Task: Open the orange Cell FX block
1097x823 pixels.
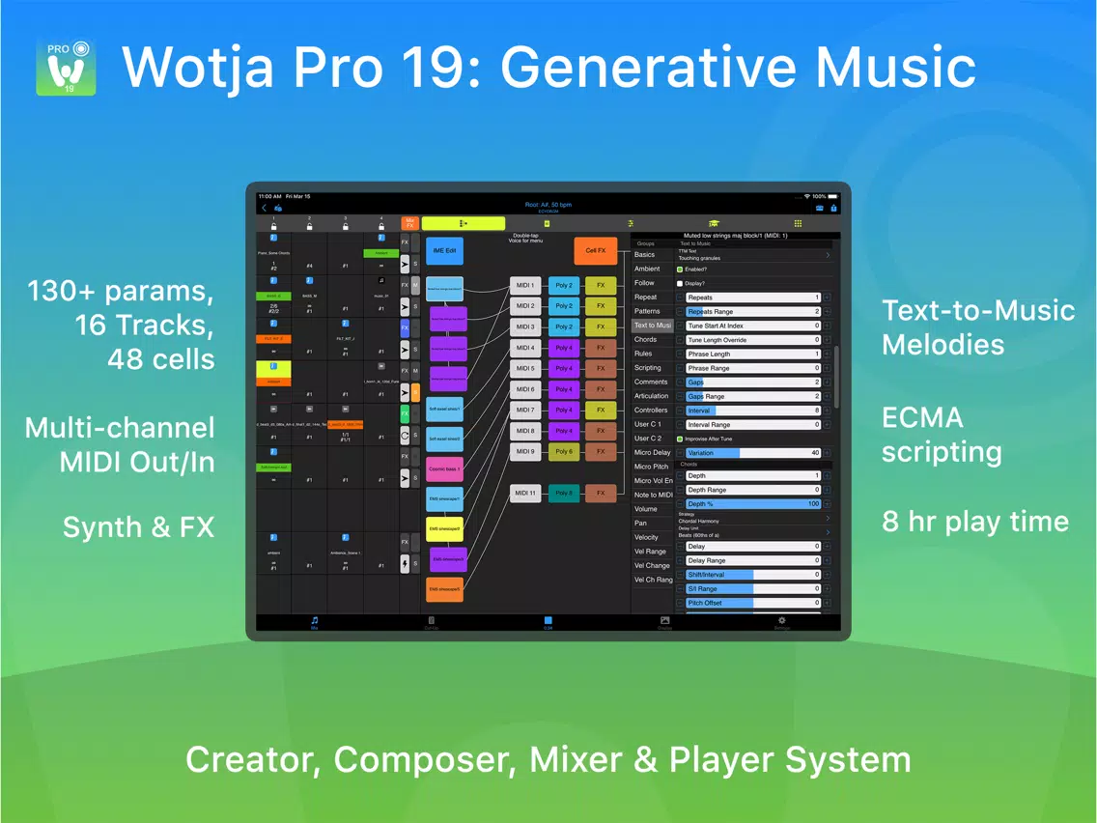Action: (596, 250)
